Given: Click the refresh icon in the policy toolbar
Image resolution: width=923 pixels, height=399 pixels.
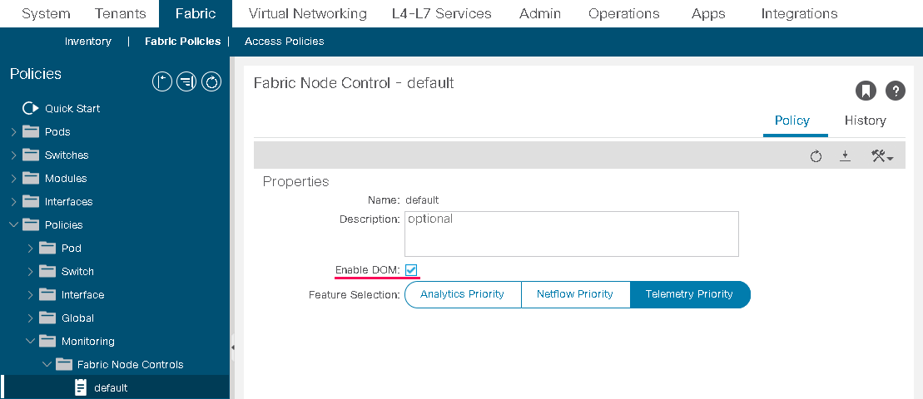Looking at the screenshot, I should point(816,156).
